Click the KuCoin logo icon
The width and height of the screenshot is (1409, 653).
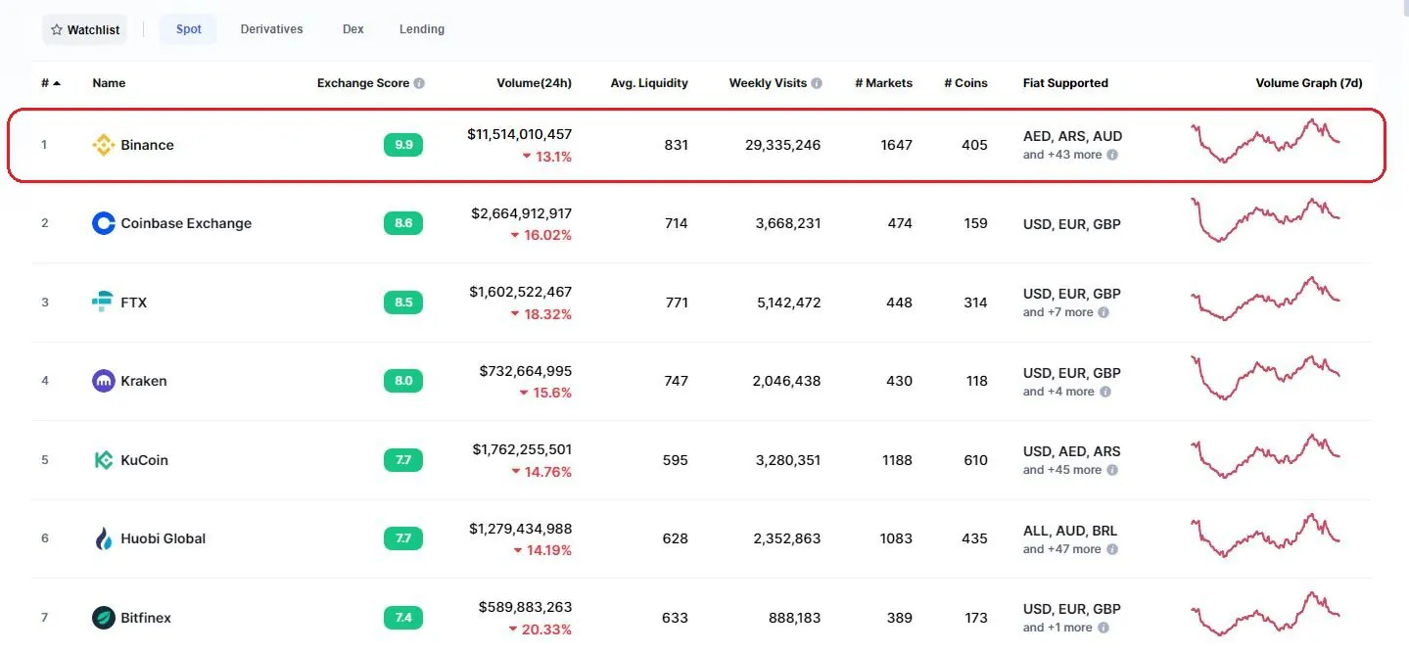click(x=103, y=460)
